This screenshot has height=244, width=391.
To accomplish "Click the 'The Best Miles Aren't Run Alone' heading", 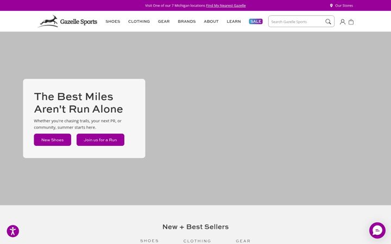I will pyautogui.click(x=79, y=103).
